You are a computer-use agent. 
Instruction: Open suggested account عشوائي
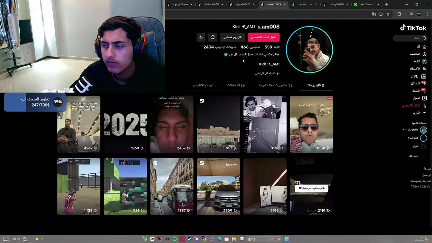417,138
